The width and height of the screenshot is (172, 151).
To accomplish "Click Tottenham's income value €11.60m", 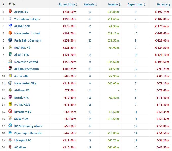I will [x=113, y=19].
